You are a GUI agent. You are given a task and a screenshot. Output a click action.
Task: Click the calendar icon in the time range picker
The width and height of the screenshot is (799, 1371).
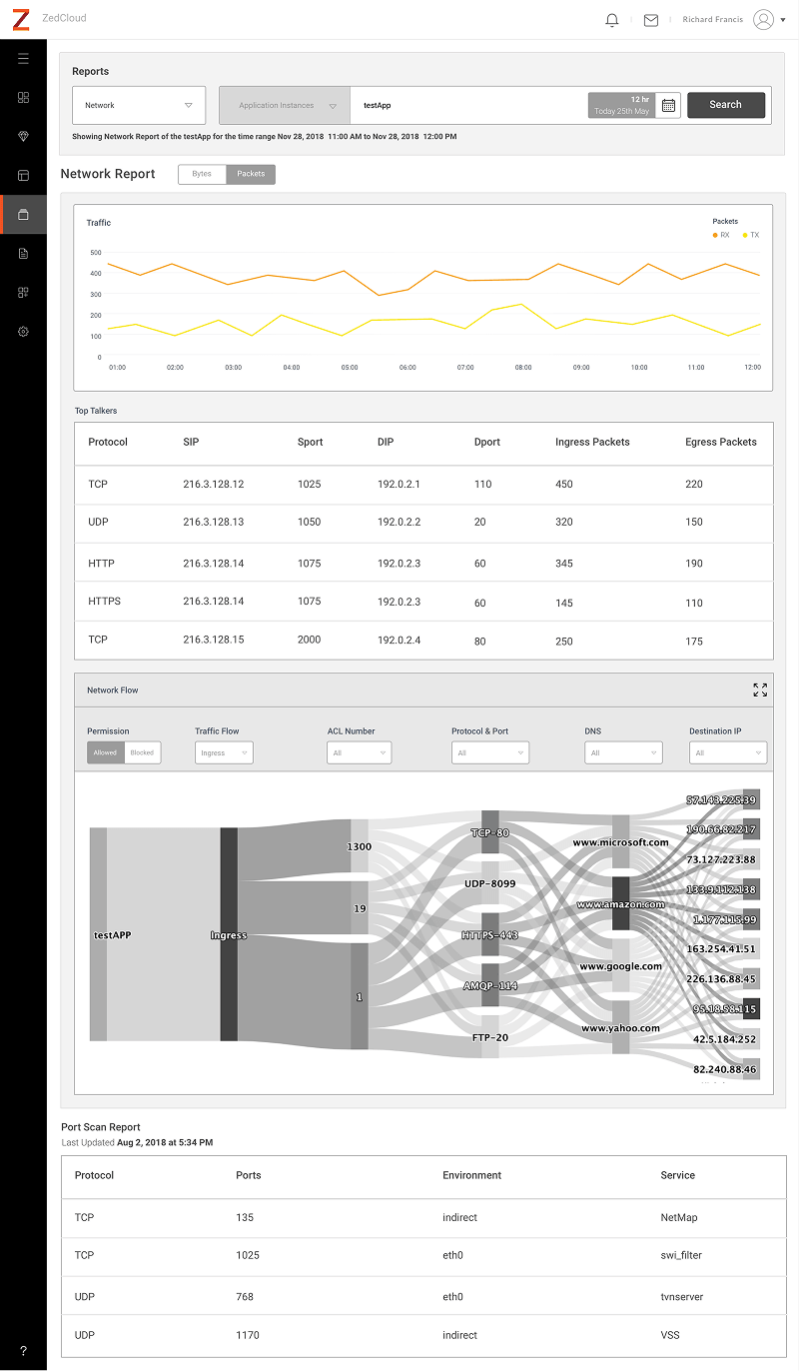point(667,104)
